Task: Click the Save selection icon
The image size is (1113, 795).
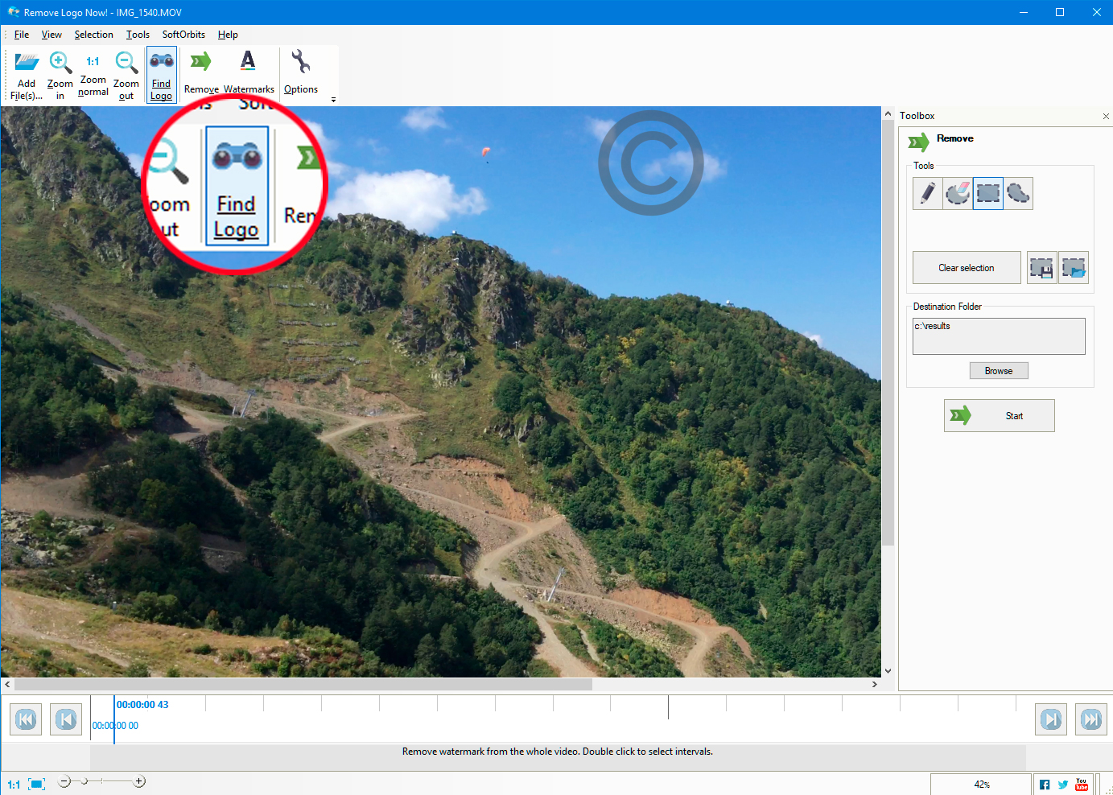Action: click(x=1042, y=268)
